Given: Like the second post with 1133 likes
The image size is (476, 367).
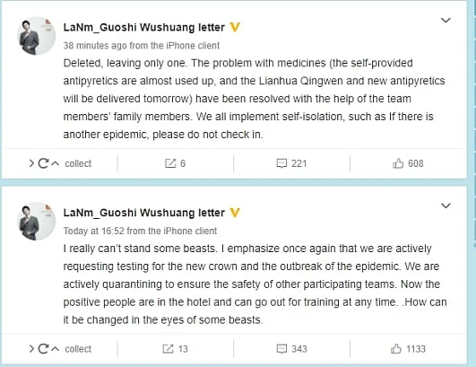Looking at the screenshot, I should tap(396, 349).
